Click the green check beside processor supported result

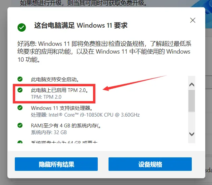coord(20,108)
